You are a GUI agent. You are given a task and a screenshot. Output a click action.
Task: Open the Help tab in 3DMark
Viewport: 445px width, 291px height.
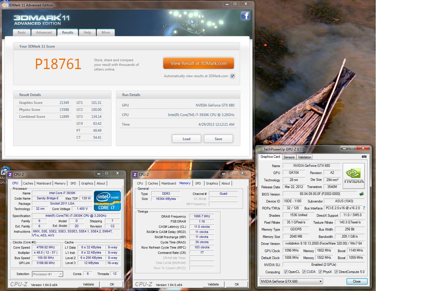click(87, 32)
